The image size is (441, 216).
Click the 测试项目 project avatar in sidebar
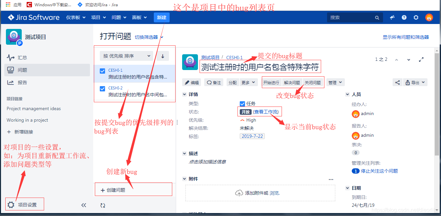pos(14,37)
